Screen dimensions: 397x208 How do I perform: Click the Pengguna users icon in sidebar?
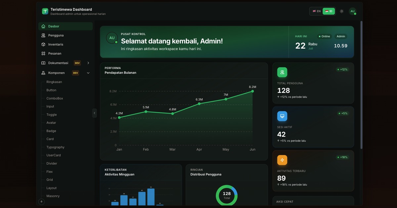[x=43, y=35]
